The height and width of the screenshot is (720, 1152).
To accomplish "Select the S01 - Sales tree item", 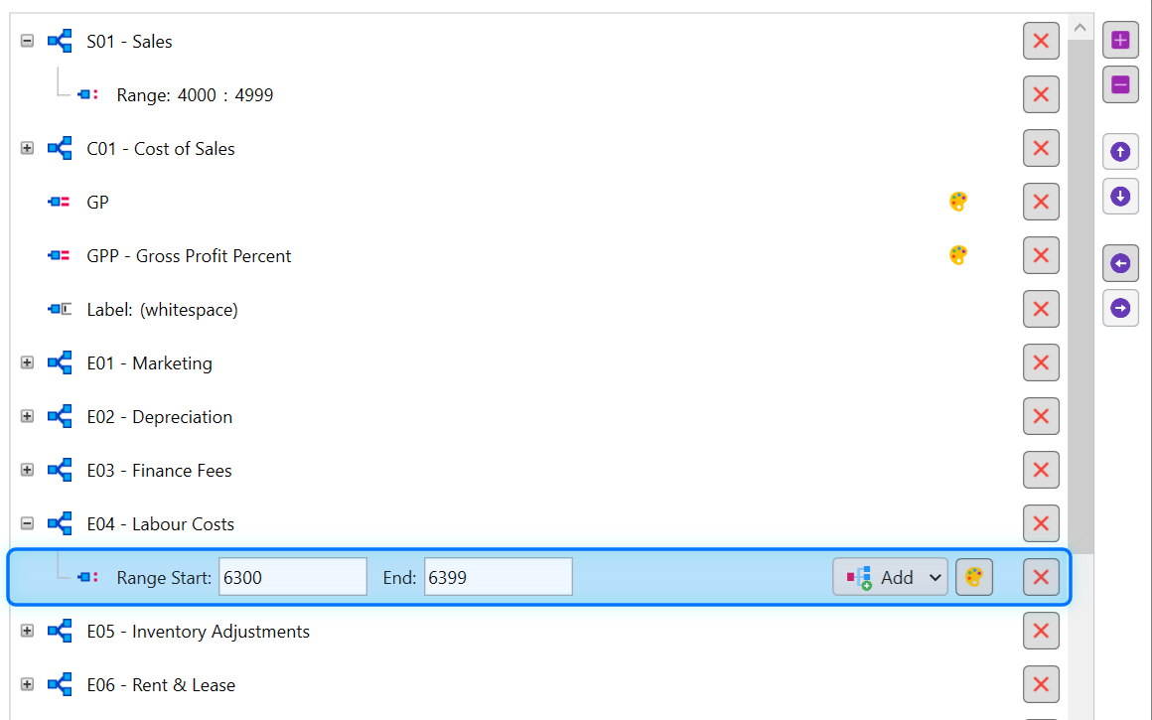I will click(129, 42).
